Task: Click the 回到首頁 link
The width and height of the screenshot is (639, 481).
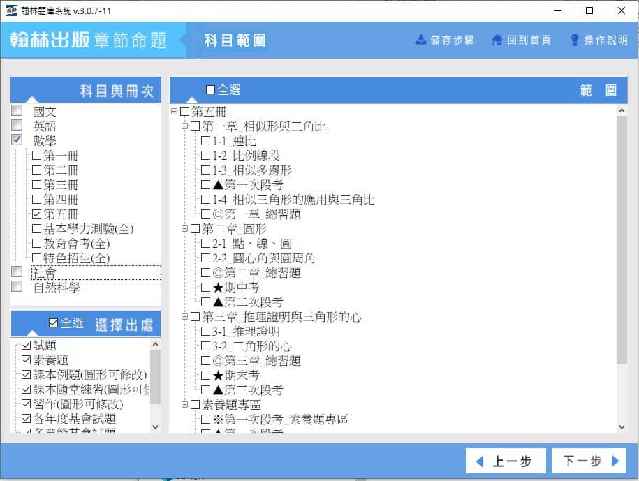Action: (522, 40)
